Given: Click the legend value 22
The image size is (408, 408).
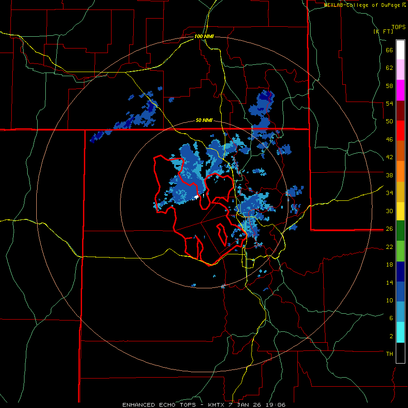Looking at the screenshot, I should 389,247.
